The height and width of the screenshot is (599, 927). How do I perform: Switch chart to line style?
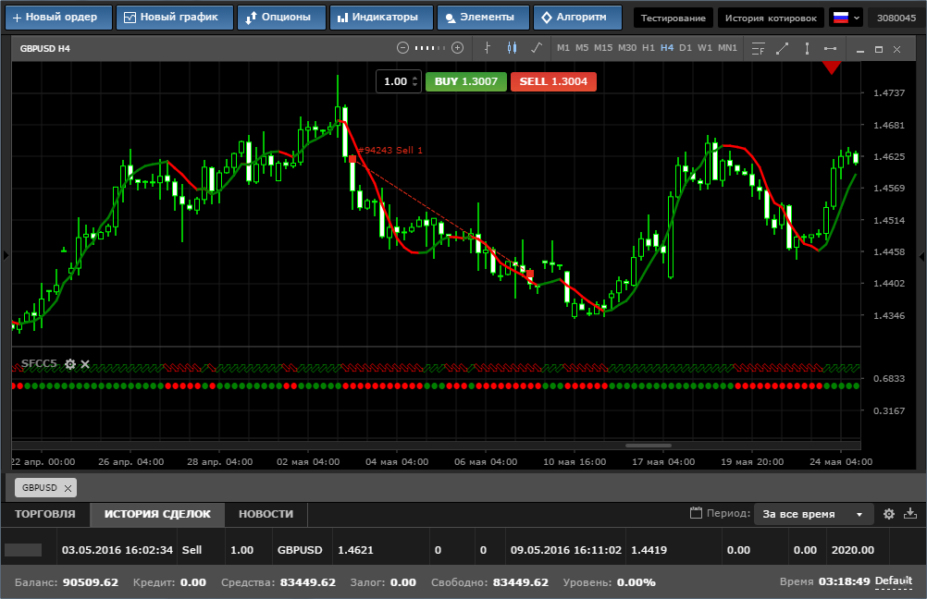(537, 48)
